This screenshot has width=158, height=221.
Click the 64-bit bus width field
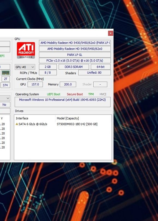tap(101, 67)
